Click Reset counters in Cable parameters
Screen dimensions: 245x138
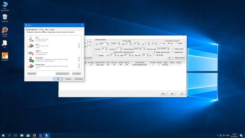[180, 58]
